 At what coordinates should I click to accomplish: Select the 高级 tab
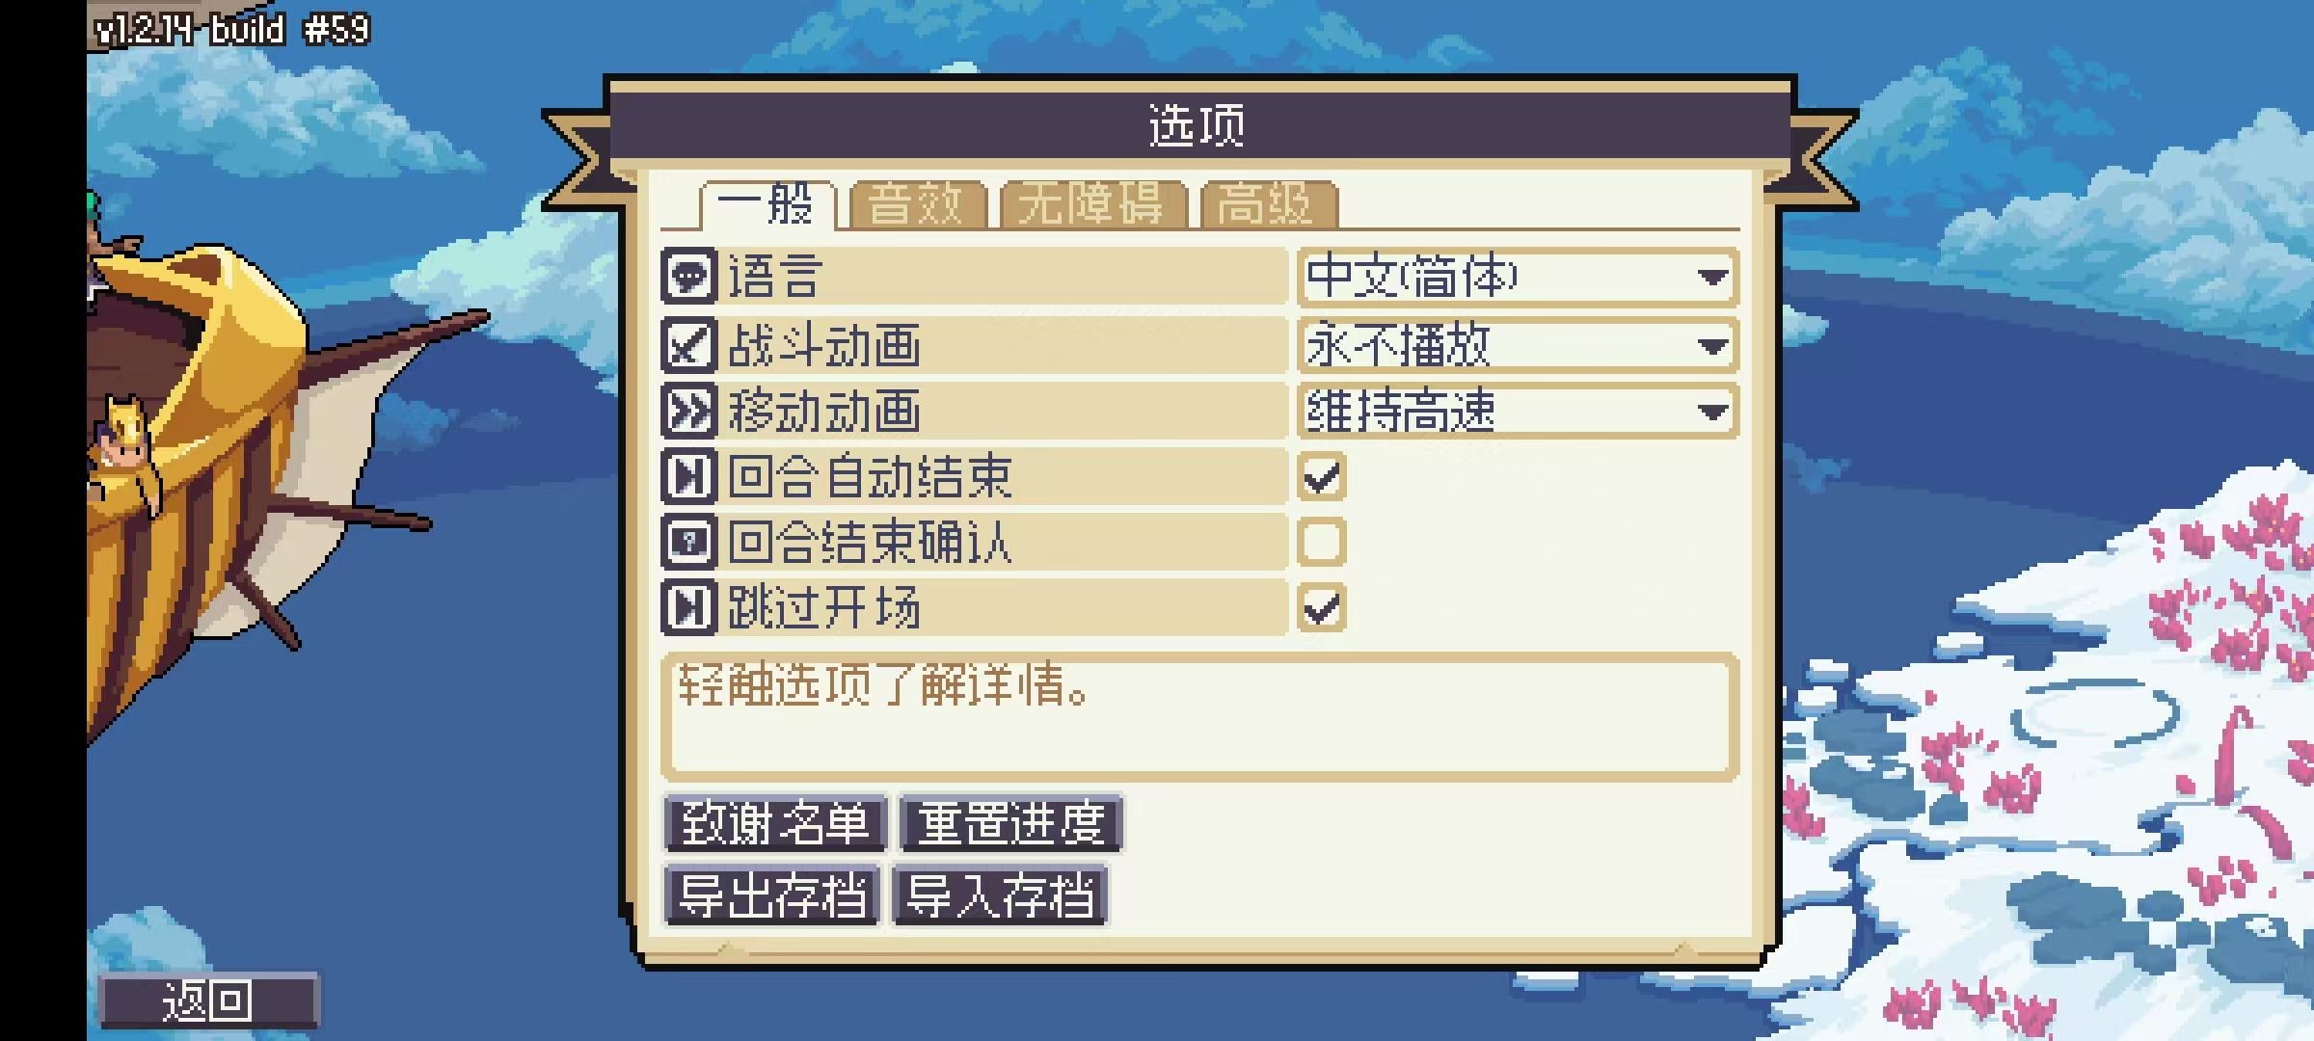click(x=1267, y=204)
